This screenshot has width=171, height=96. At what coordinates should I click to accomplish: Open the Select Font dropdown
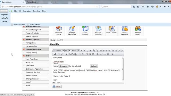point(59,51)
